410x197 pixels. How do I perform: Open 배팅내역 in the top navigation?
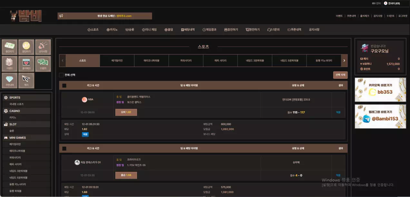[x=188, y=30]
